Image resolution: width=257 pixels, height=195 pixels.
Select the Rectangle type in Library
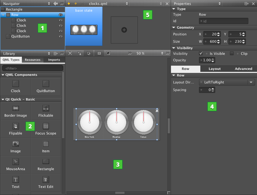pyautogui.click(x=46, y=165)
